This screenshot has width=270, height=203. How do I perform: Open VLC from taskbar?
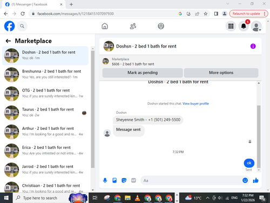pos(138,198)
